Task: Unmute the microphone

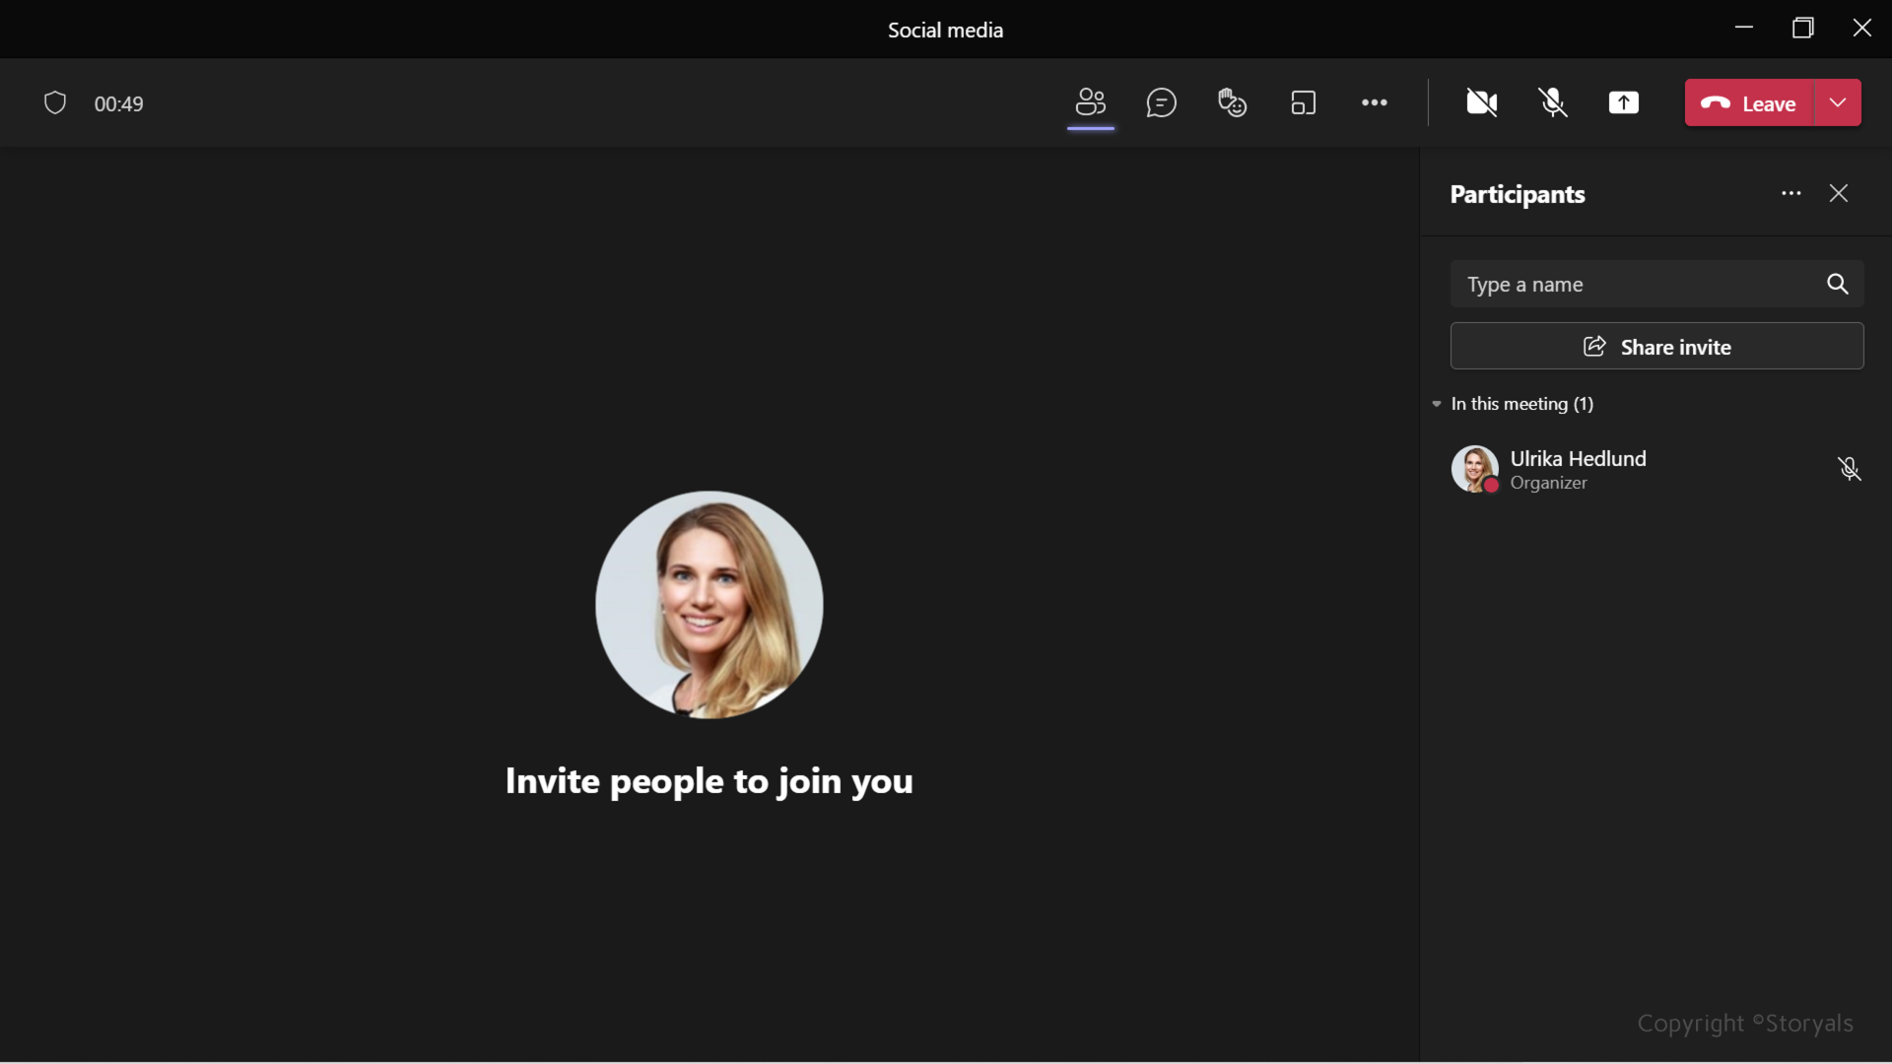Action: point(1553,102)
